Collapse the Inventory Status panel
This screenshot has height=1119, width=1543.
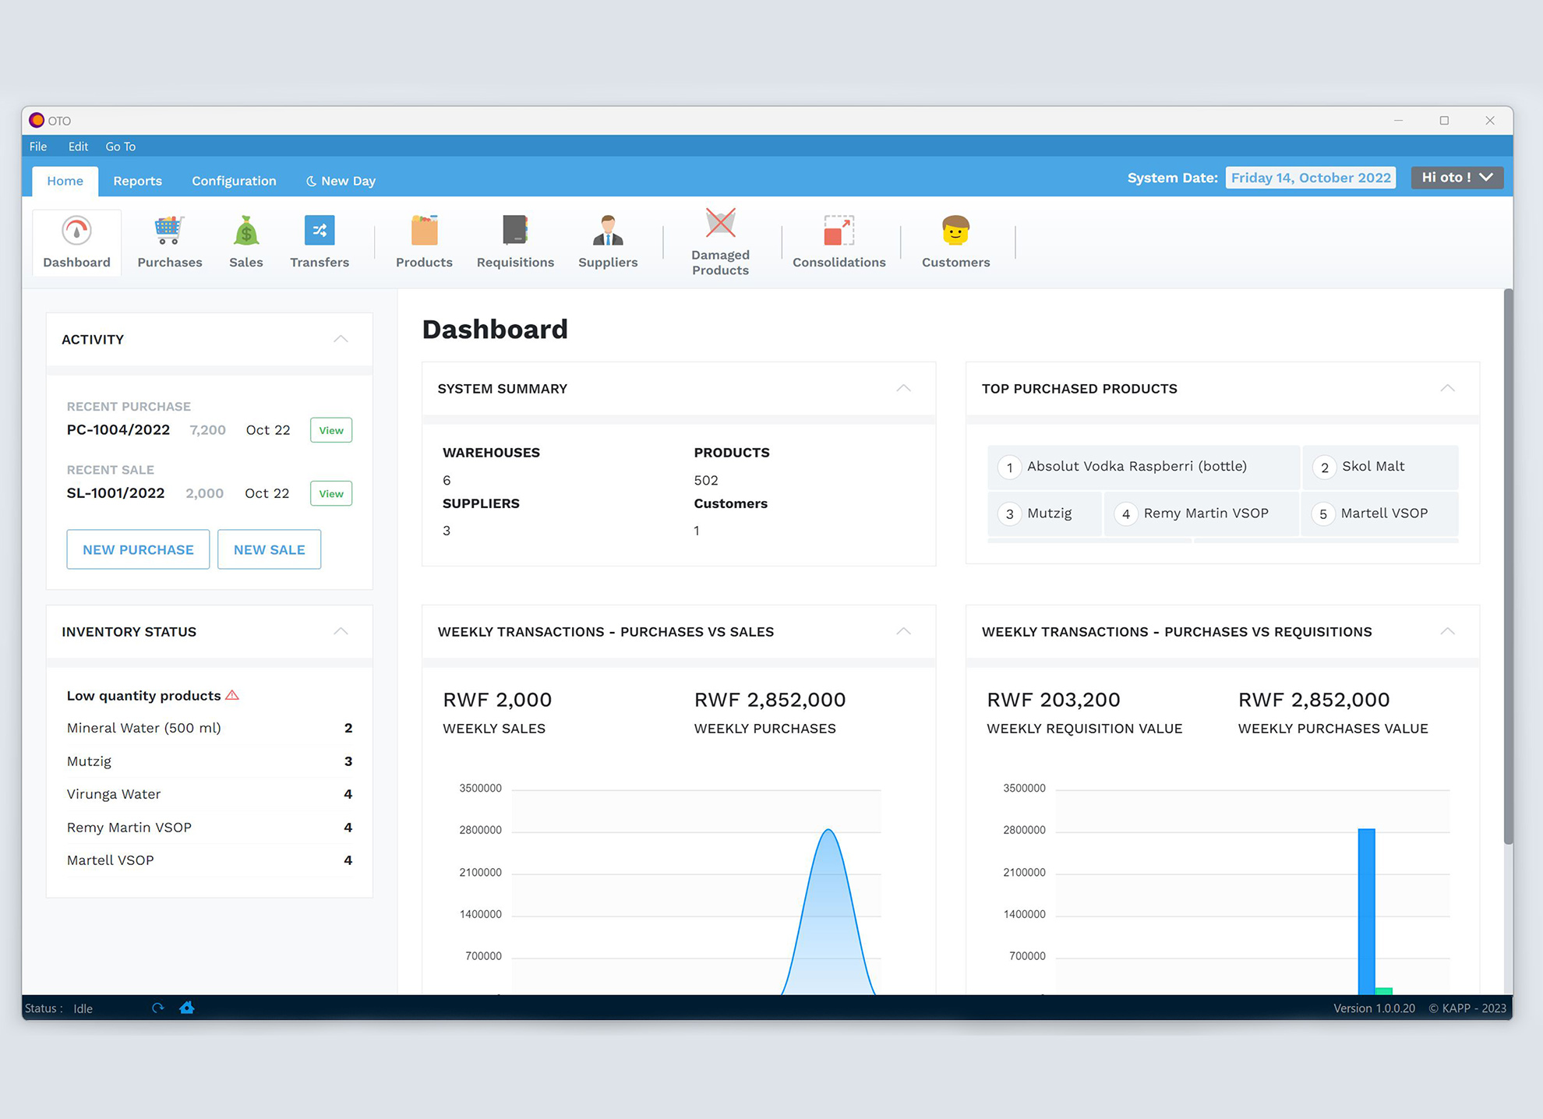[341, 631]
